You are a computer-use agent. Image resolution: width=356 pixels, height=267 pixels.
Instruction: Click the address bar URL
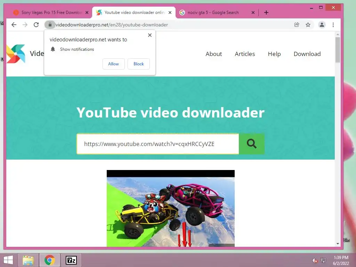[112, 25]
